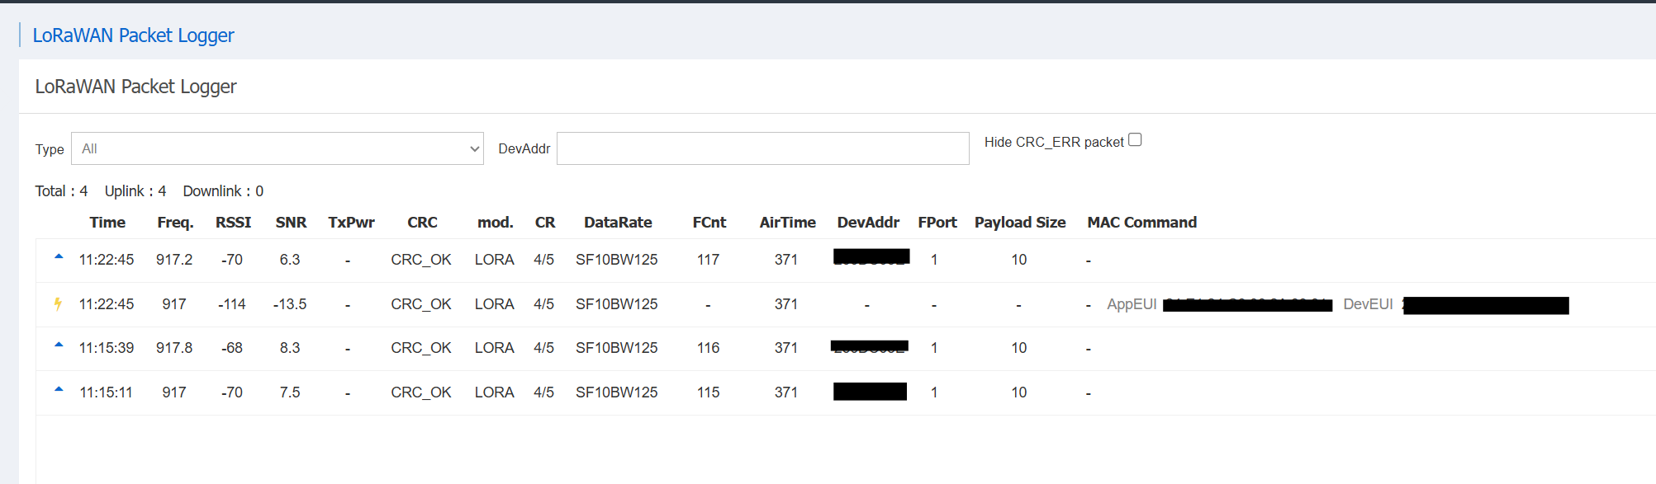Click the DevEUI label in join request row
The height and width of the screenshot is (484, 1656).
tap(1368, 304)
